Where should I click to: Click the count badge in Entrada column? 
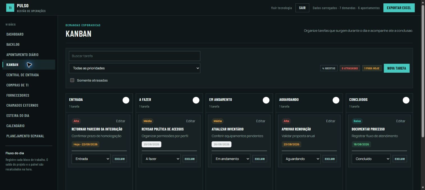(126, 100)
